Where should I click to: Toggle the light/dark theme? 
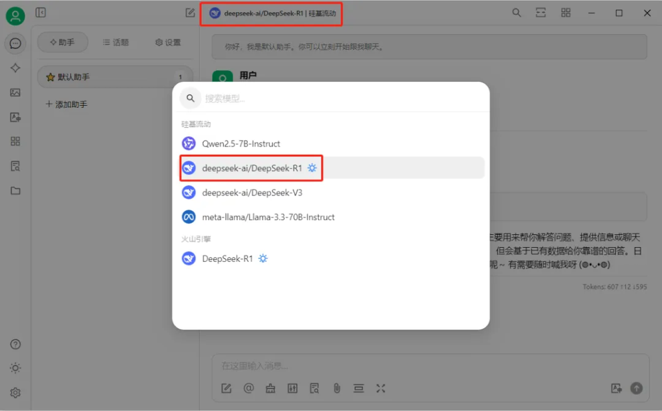pos(15,368)
